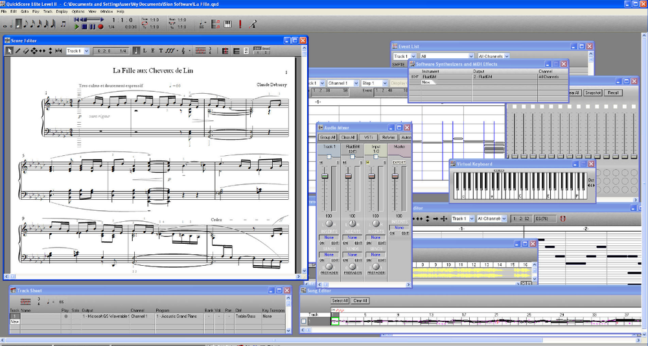Image resolution: width=648 pixels, height=346 pixels.
Task: Open the Window menu
Action: coord(107,12)
